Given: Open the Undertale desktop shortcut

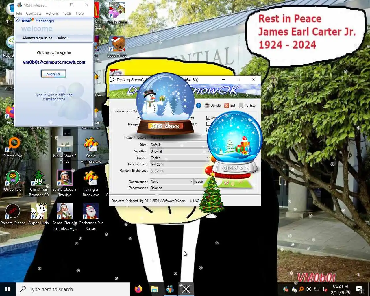Looking at the screenshot, I should (13, 181).
